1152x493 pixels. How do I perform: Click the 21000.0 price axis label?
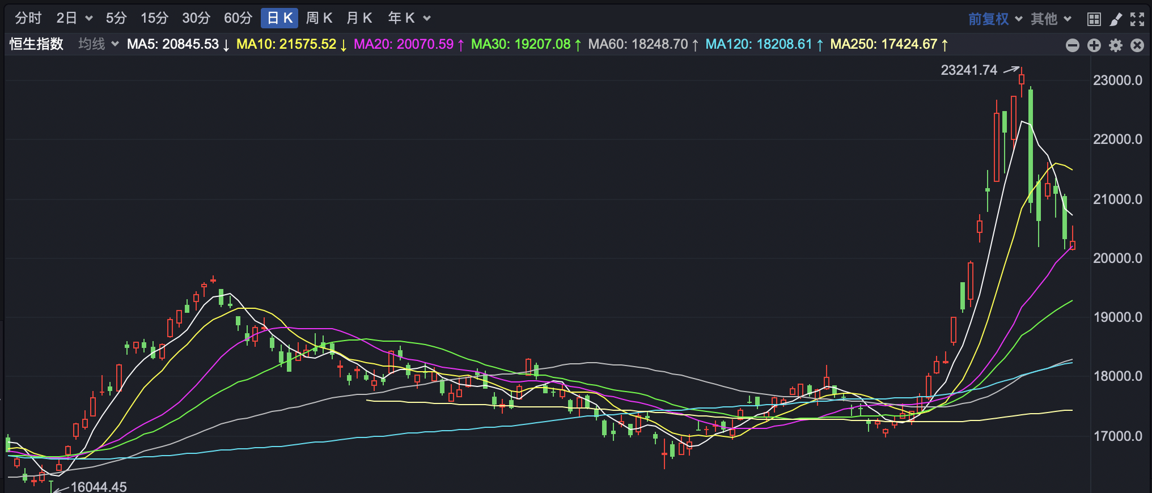(1117, 199)
